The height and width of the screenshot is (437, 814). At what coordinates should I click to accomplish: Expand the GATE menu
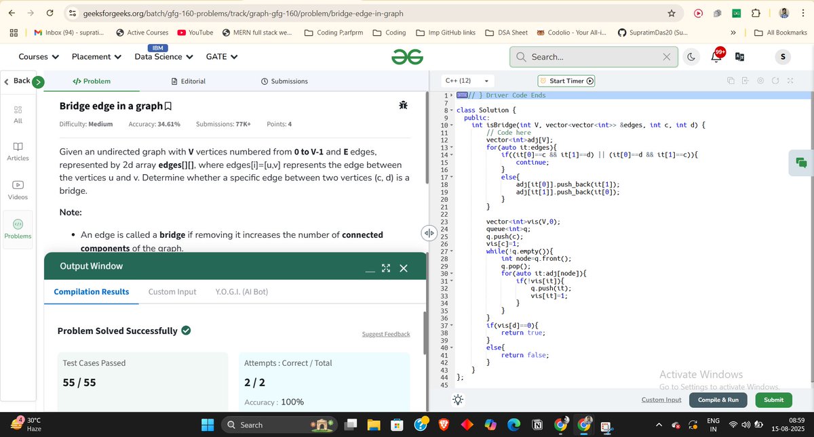click(222, 57)
